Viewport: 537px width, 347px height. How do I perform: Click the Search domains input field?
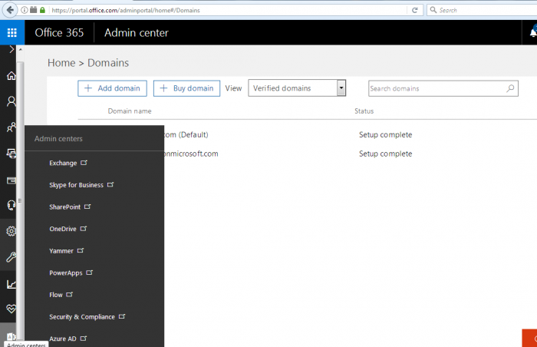pos(437,89)
